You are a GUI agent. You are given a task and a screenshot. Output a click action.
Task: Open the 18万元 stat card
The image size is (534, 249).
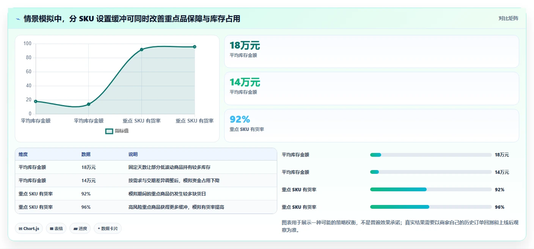(371, 52)
